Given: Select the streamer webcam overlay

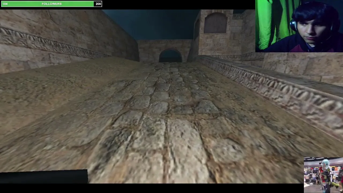Looking at the screenshot, I should pyautogui.click(x=299, y=26).
